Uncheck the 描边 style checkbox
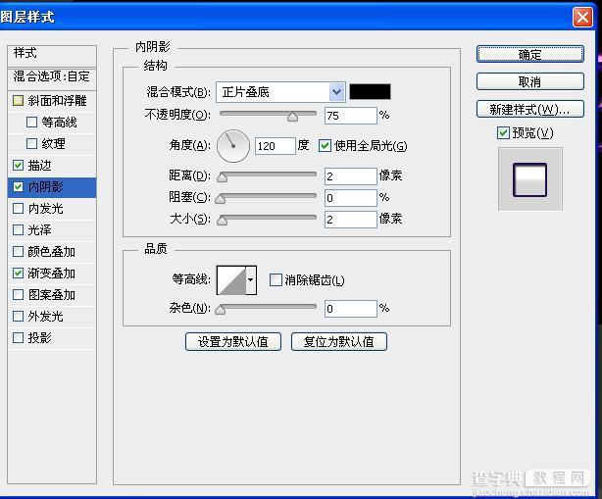 18,166
